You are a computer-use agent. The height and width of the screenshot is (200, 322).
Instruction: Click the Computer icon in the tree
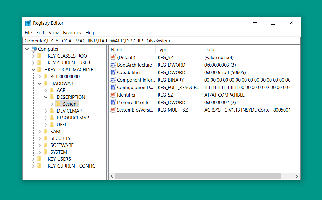pyautogui.click(x=34, y=49)
